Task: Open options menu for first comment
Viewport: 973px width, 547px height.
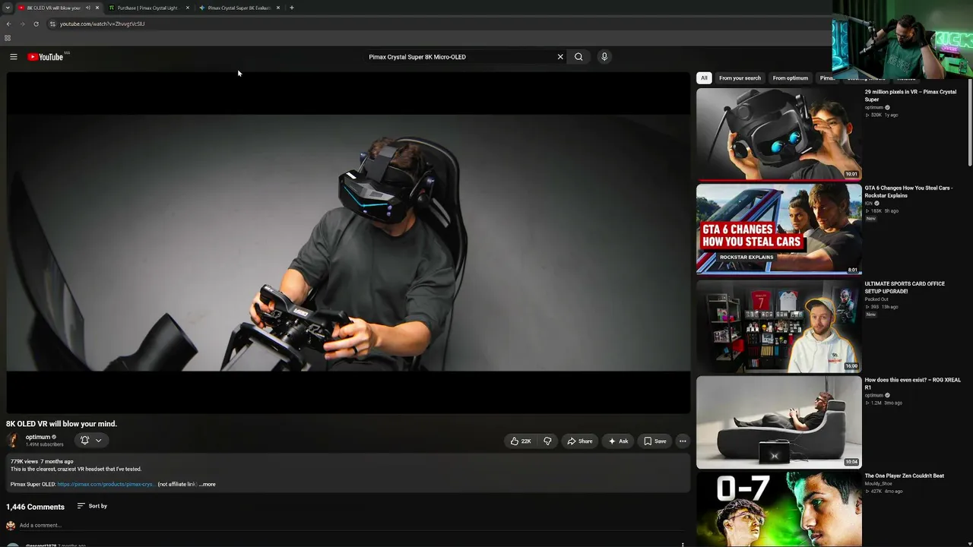Action: (683, 544)
